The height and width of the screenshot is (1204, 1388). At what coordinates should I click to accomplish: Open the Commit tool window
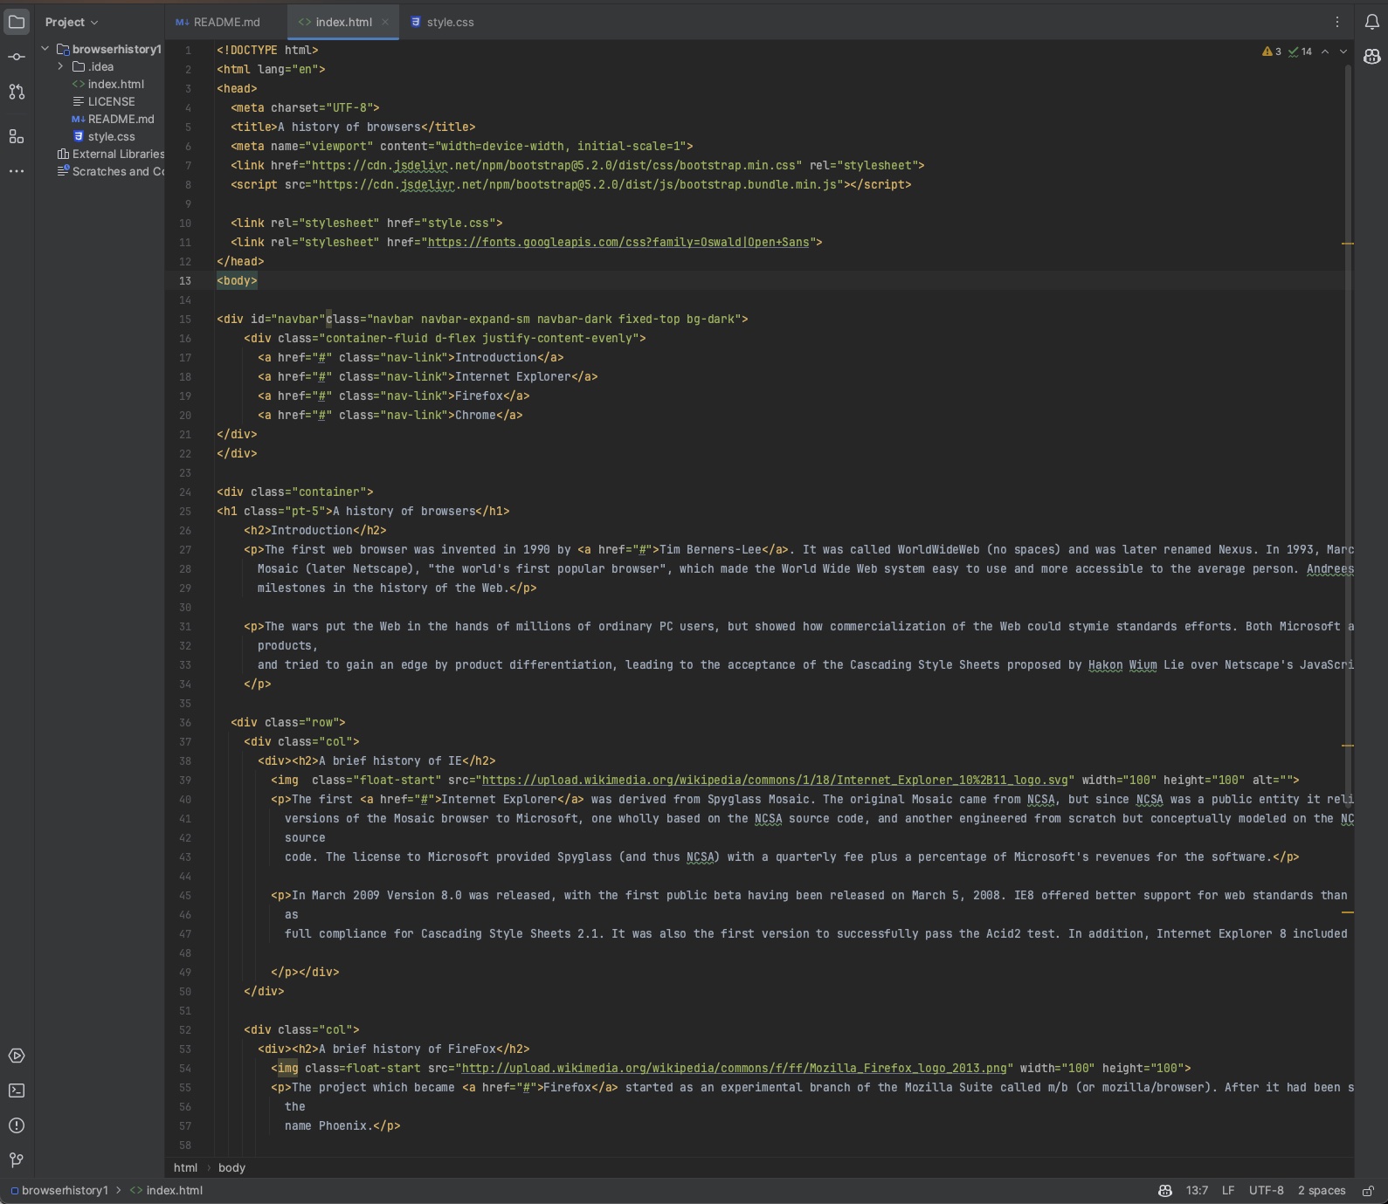click(17, 57)
